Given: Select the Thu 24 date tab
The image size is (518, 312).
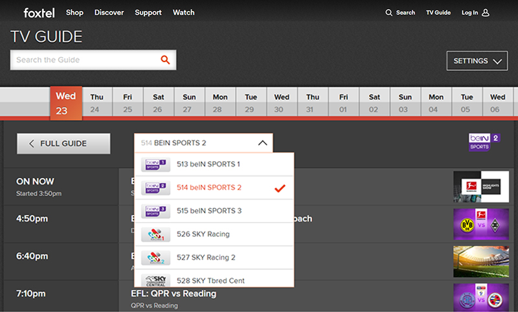Looking at the screenshot, I should click(x=97, y=102).
